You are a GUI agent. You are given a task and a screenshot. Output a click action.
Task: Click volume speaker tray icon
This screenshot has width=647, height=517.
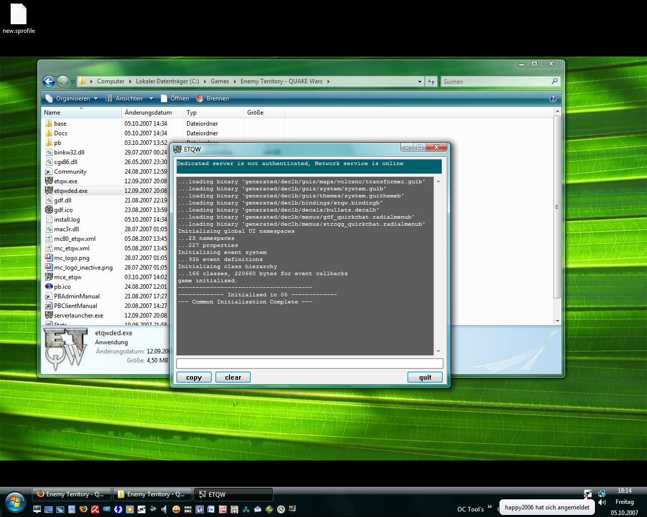click(602, 502)
